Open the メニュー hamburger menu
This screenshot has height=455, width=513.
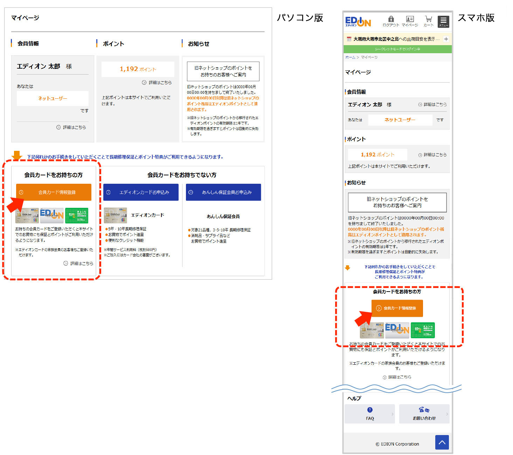[x=443, y=22]
